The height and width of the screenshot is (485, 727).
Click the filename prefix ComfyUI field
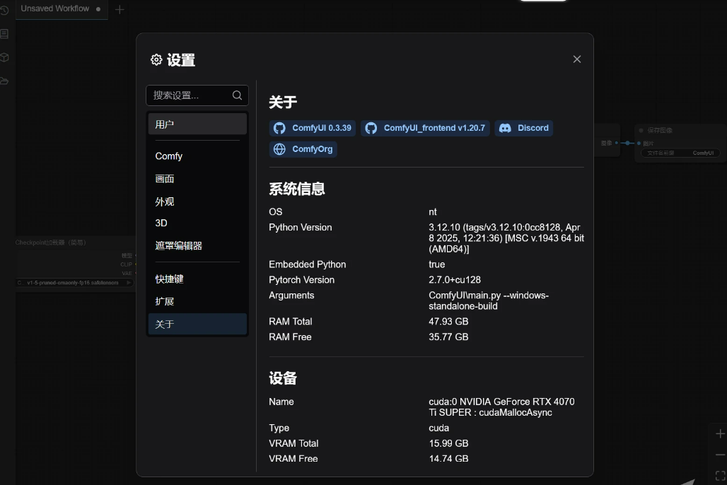coord(680,153)
